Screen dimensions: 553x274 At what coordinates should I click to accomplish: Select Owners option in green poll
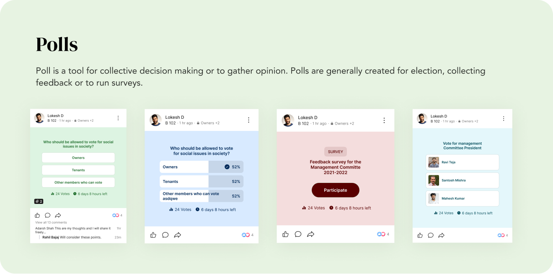(78, 158)
